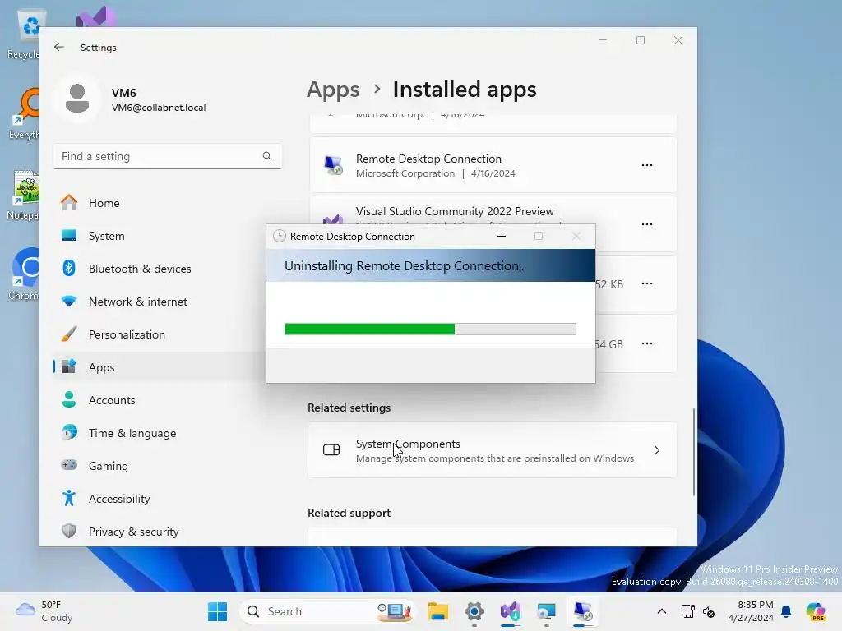Image resolution: width=842 pixels, height=631 pixels.
Task: Open Settings gear icon in taskbar
Action: 474,611
